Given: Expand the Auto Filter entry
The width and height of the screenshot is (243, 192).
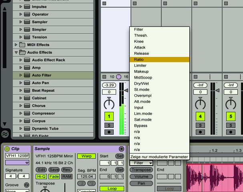Looking at the screenshot, I should [x=20, y=75].
